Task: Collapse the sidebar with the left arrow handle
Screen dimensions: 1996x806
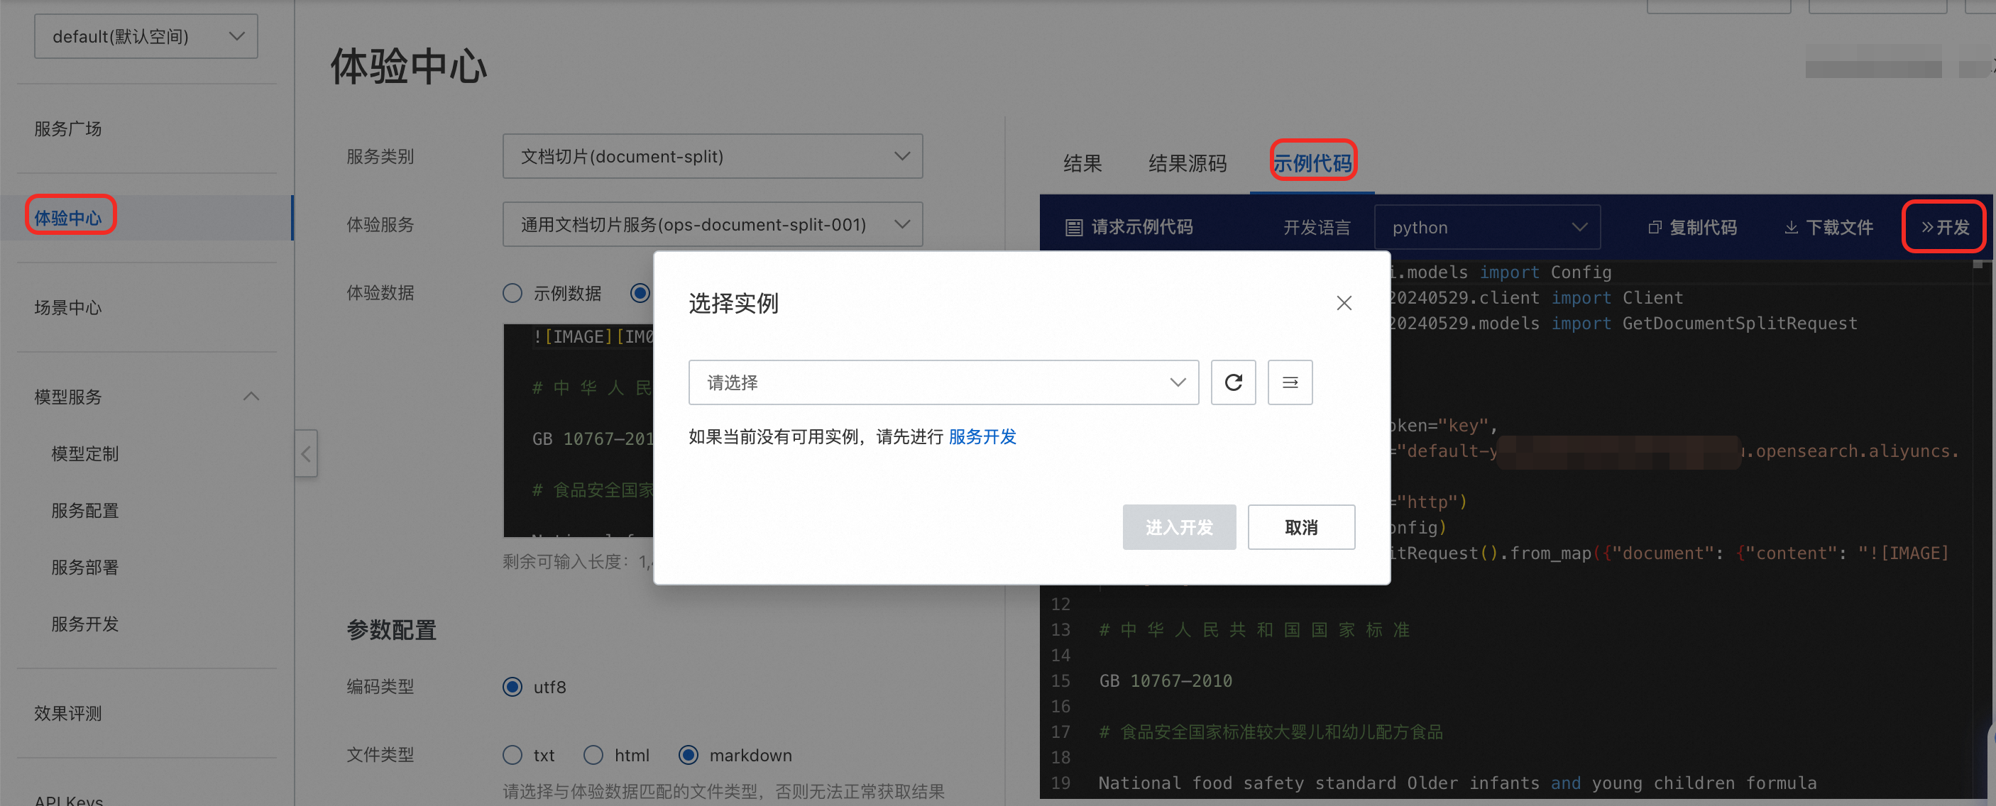Action: click(306, 453)
